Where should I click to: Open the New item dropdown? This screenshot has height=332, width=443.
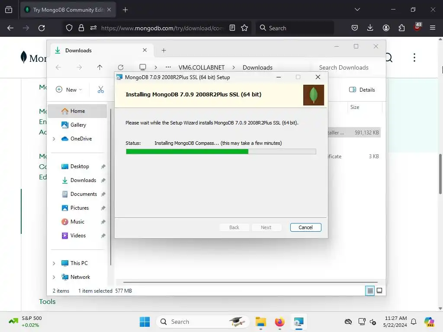[69, 89]
